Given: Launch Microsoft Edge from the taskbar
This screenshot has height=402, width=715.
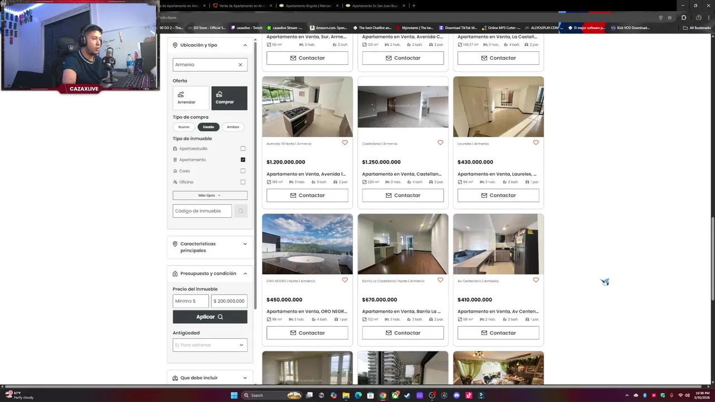Looking at the screenshot, I should click(358, 395).
